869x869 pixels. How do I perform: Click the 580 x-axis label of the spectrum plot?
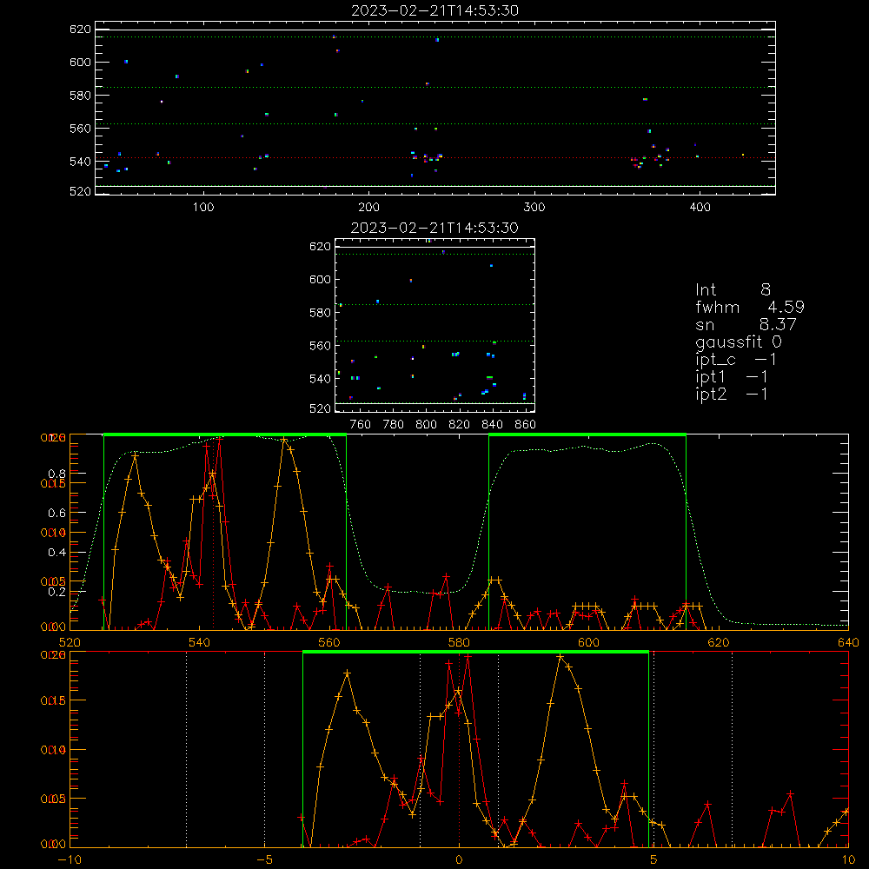click(x=459, y=643)
